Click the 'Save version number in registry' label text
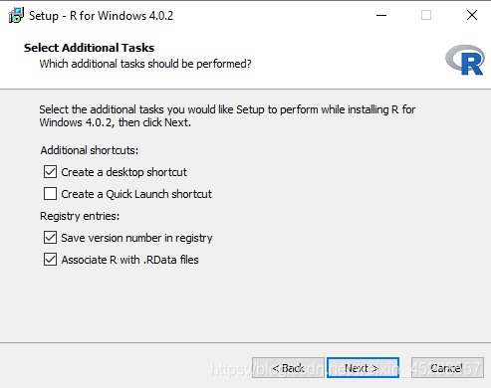The height and width of the screenshot is (388, 491). point(136,238)
